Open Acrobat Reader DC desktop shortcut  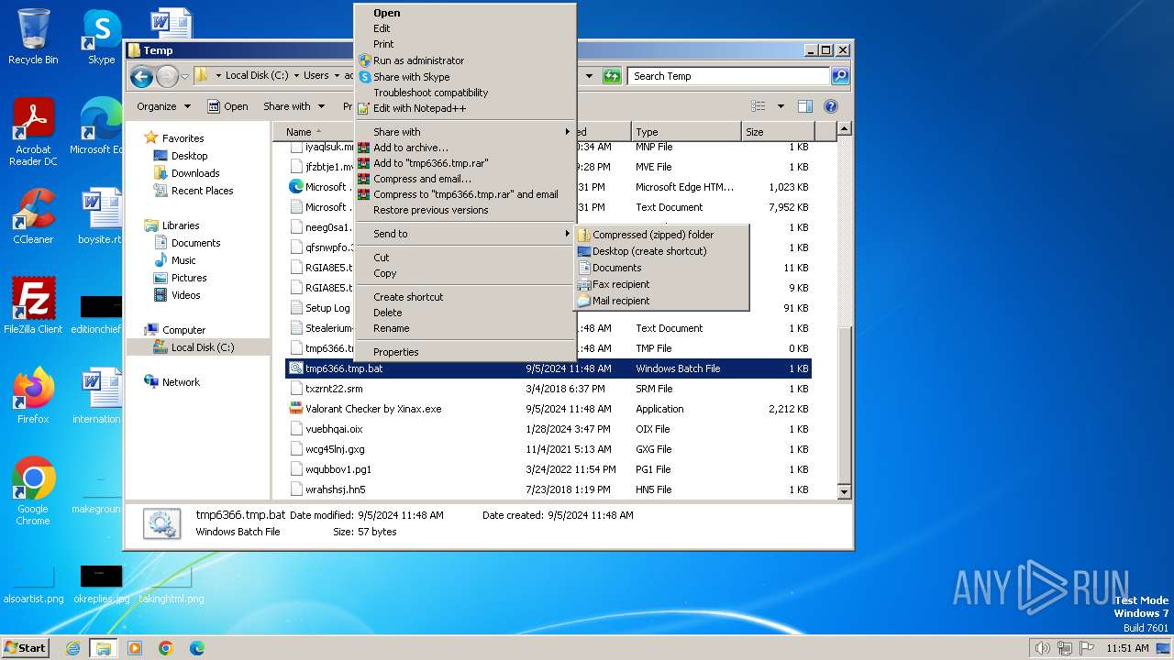tap(33, 131)
